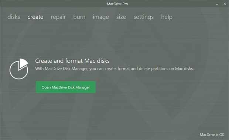229x140 pixels.
Task: Click the 'Create and format Mac disks' heading
Action: point(72,61)
